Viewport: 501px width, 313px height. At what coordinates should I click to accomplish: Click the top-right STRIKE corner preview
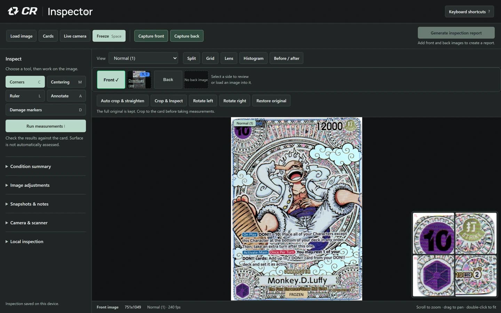click(476, 233)
